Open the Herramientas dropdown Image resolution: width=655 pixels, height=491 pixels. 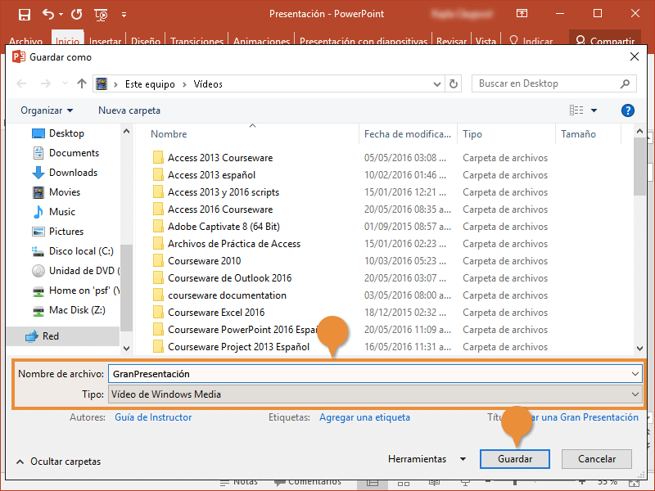(x=427, y=459)
